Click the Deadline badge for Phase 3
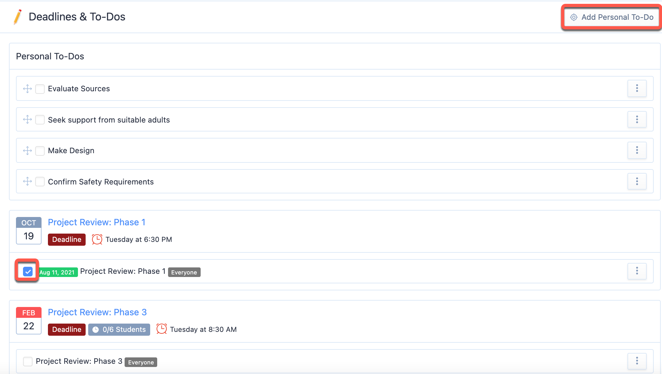Screen dimensions: 662x374 67,330
